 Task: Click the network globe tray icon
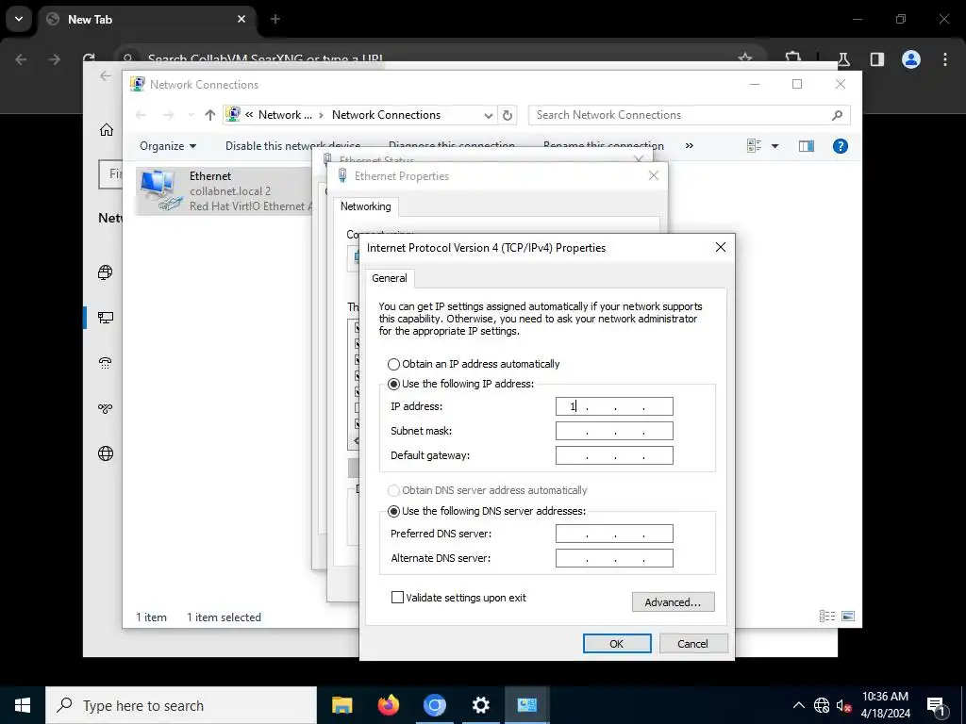[x=822, y=705]
